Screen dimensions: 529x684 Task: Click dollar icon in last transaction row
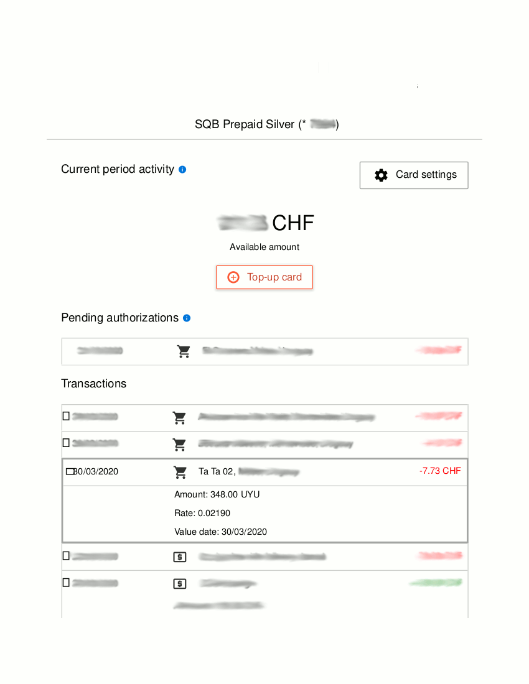click(179, 584)
